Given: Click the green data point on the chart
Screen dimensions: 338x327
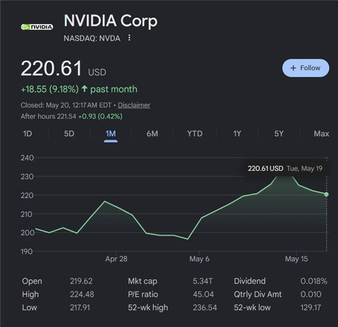Looking at the screenshot, I should click(x=326, y=195).
